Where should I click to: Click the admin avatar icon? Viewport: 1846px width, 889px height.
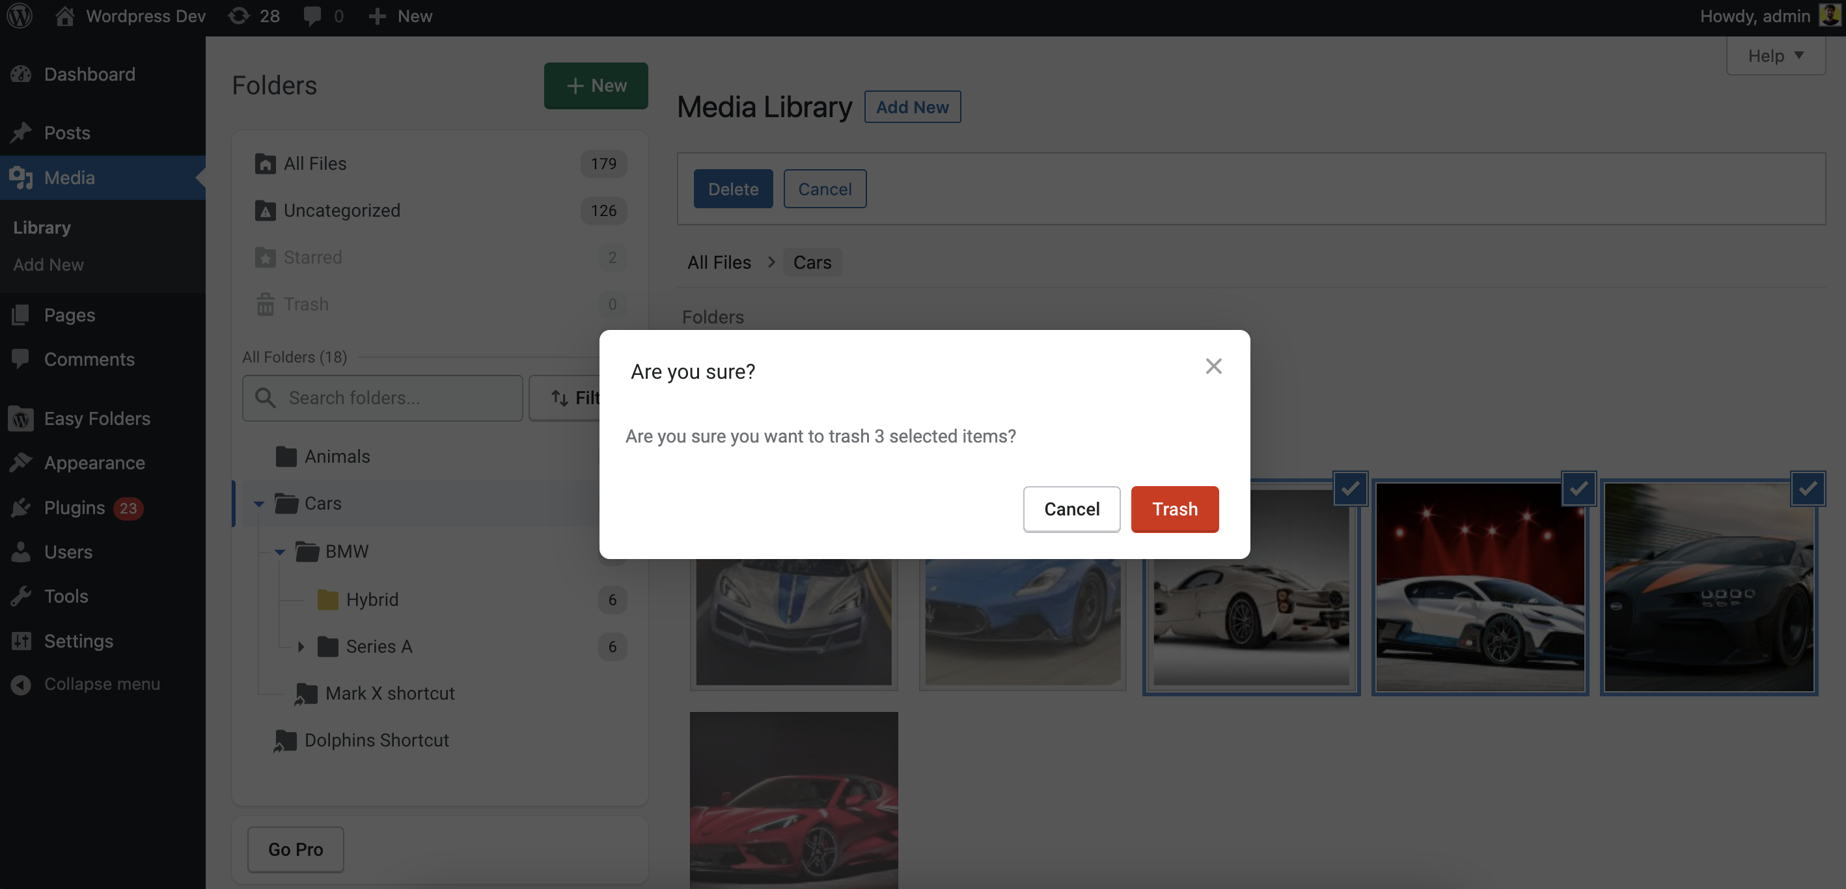1830,15
